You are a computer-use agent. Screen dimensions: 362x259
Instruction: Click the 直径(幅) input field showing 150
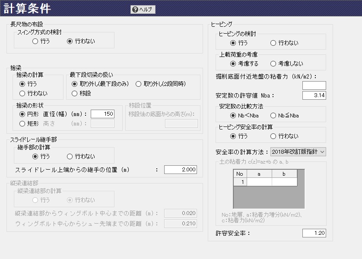(x=102, y=114)
